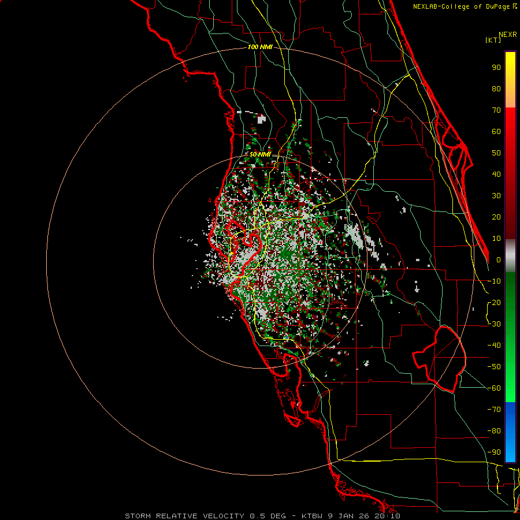The height and width of the screenshot is (520, 520).
Task: Click the 60 value on velocity scale
Action: pyautogui.click(x=496, y=132)
